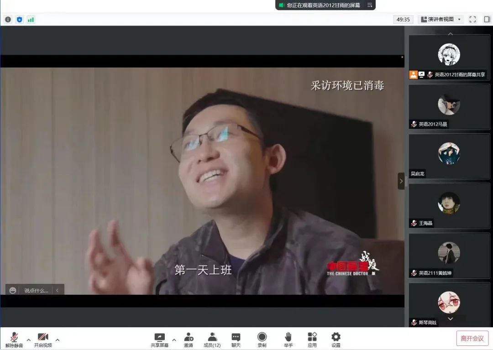This screenshot has height=350, width=493.
Task: Select 王海晶's avatar
Action: tap(449, 203)
